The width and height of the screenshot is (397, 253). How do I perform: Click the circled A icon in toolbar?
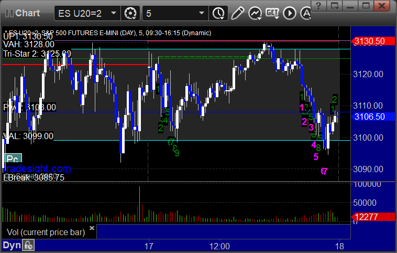[305, 13]
